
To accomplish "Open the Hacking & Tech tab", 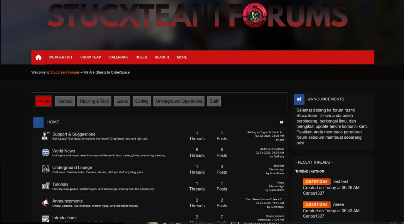I will [x=94, y=101].
